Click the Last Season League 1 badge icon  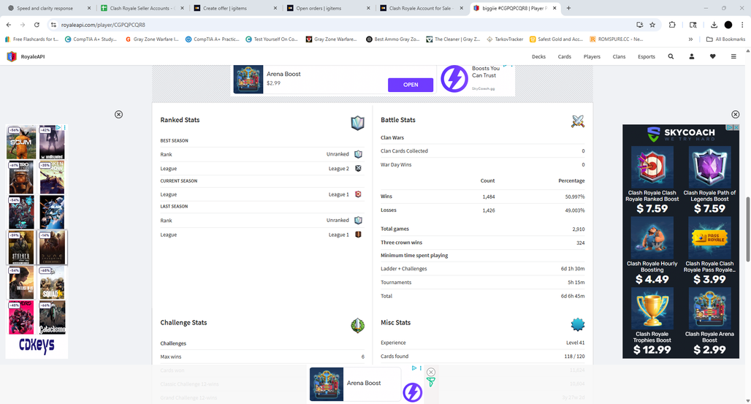358,235
